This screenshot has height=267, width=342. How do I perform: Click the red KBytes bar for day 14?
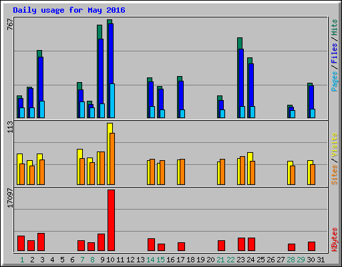[151, 245]
